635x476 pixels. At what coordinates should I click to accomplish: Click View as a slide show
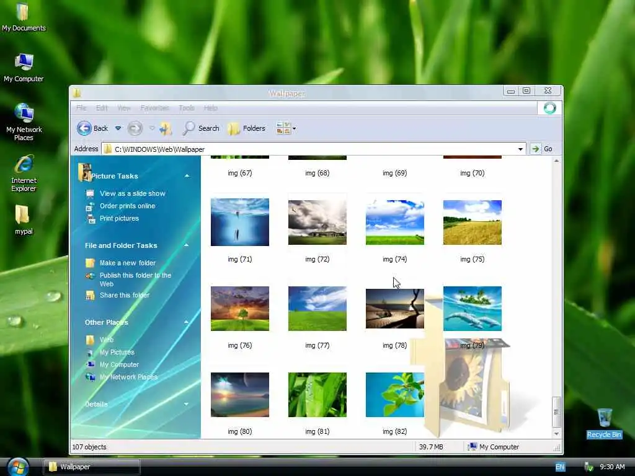(x=133, y=193)
